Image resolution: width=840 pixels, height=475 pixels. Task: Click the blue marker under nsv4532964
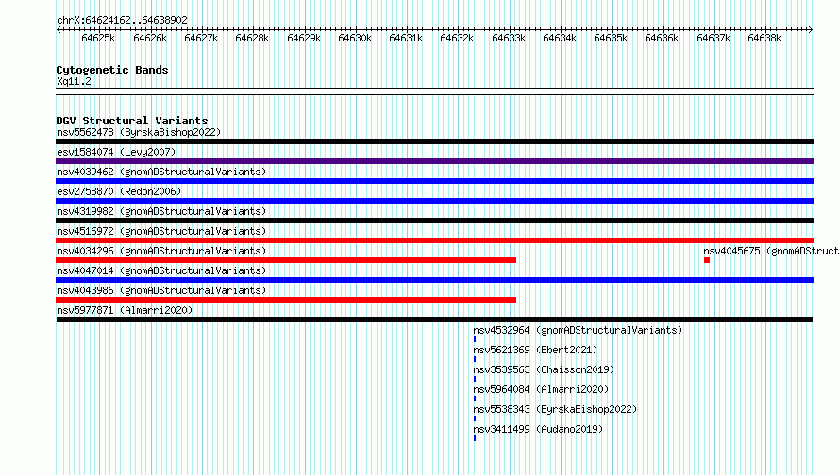475,339
